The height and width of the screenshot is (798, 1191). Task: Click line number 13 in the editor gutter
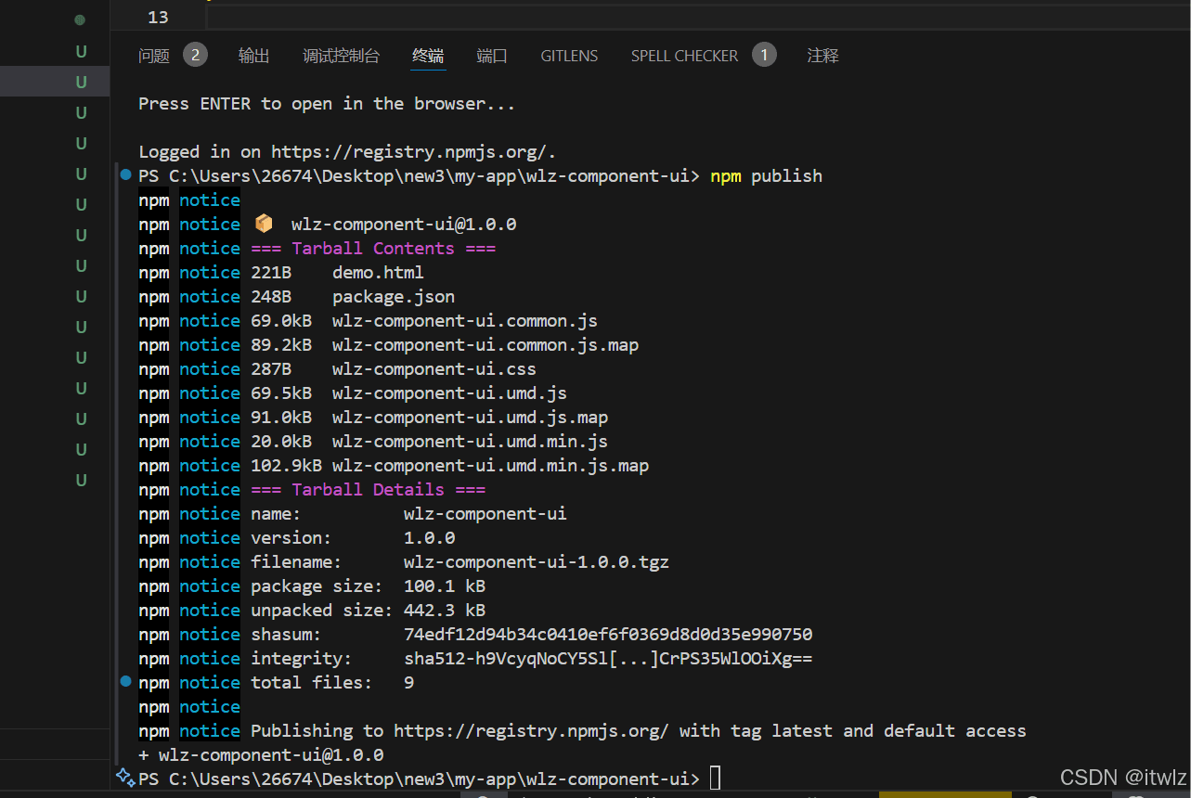coord(158,17)
